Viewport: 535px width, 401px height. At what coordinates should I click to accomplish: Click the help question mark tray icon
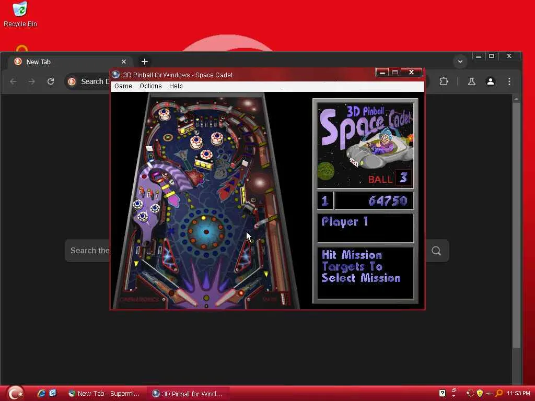pyautogui.click(x=442, y=394)
